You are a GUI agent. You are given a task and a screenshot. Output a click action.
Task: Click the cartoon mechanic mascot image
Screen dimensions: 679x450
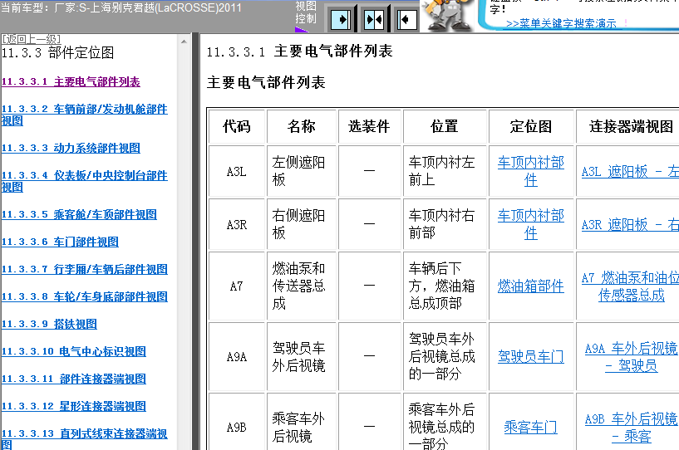(x=448, y=15)
